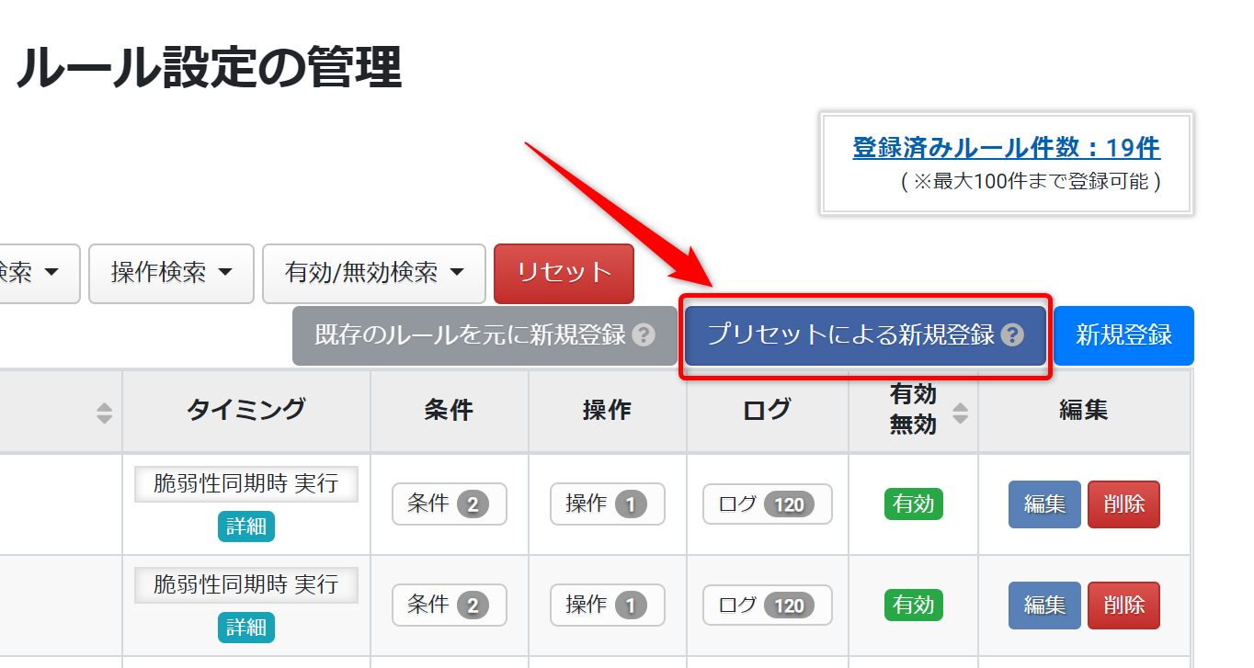This screenshot has width=1254, height=668.
Task: Click 編集 button in second row
Action: 1044,605
